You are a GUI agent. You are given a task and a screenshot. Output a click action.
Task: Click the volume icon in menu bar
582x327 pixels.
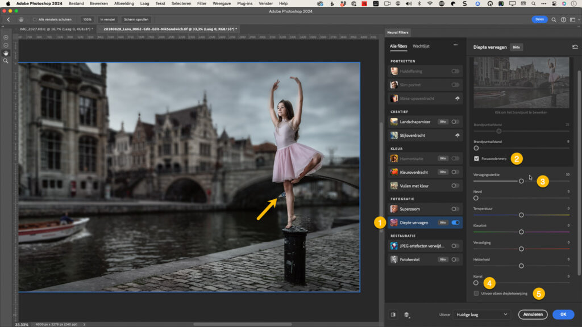[x=409, y=3]
